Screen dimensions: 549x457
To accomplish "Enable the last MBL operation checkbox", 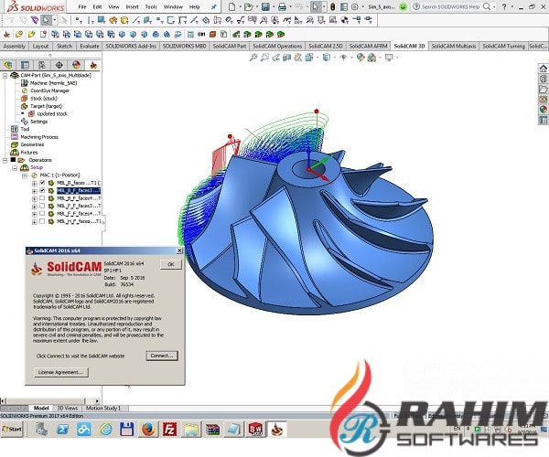I will pyautogui.click(x=41, y=220).
